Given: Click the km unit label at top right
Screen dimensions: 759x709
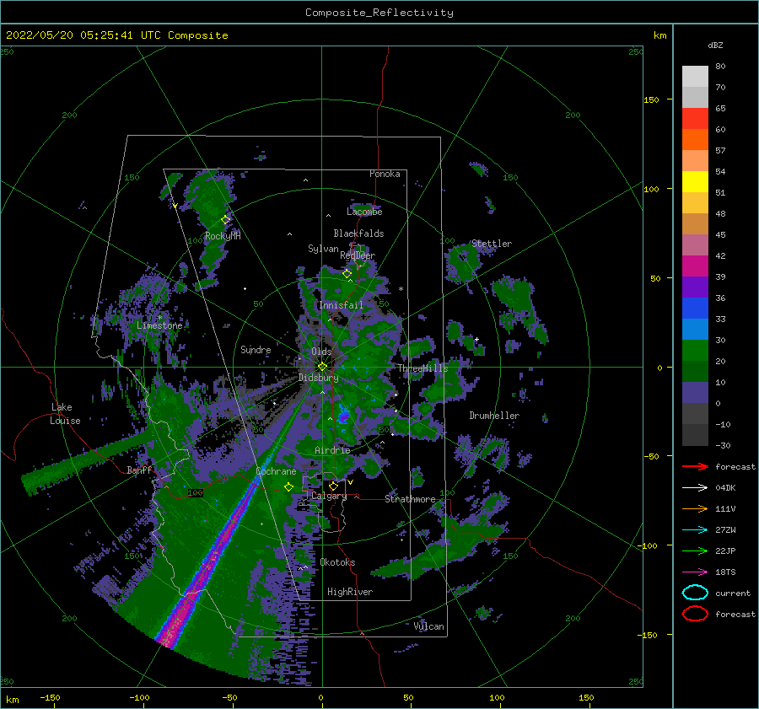Looking at the screenshot, I should (659, 35).
